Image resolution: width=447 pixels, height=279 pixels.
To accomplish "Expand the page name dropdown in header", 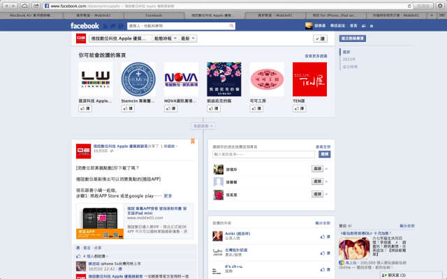I will pos(121,38).
